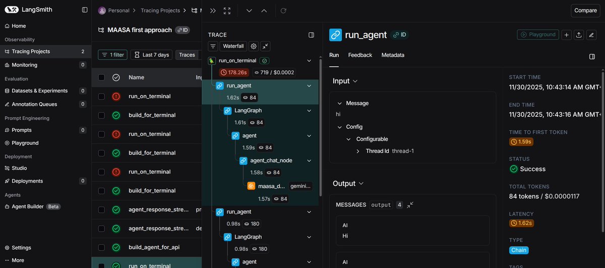Check build_agent_for_api row checkbox
This screenshot has height=268, width=605.
[x=101, y=247]
